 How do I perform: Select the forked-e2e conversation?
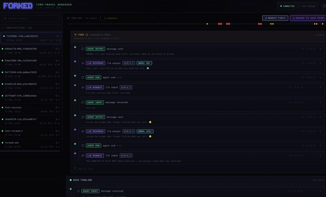point(31,144)
